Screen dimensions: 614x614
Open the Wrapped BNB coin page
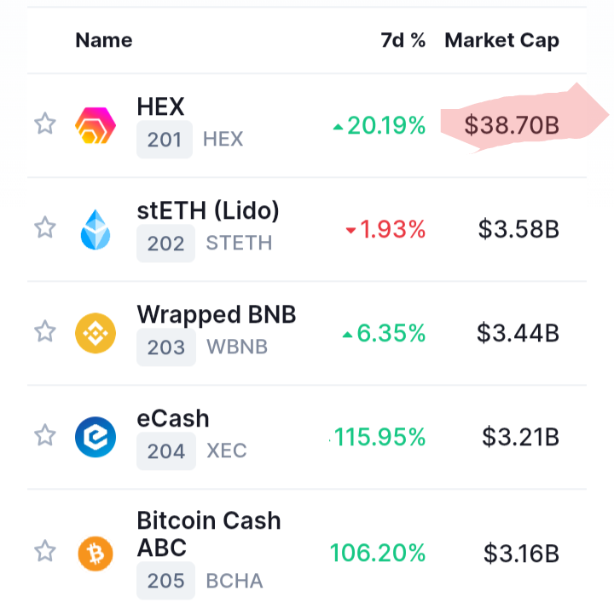[217, 315]
